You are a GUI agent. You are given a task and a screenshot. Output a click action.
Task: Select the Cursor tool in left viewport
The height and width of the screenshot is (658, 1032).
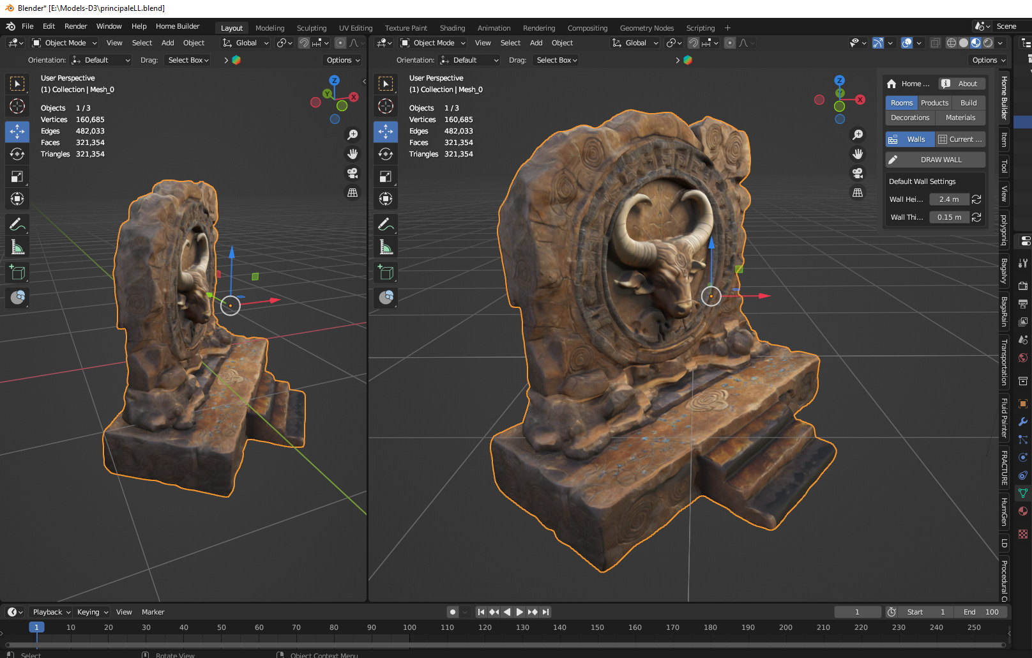17,106
